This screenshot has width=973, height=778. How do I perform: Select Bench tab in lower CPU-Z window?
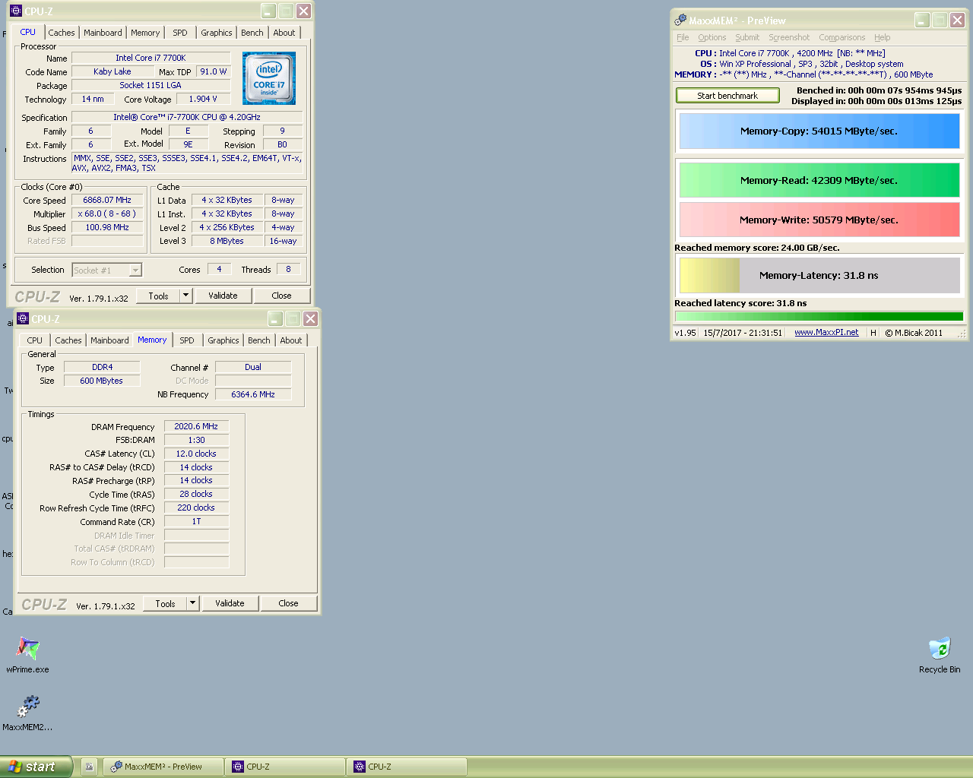point(259,340)
